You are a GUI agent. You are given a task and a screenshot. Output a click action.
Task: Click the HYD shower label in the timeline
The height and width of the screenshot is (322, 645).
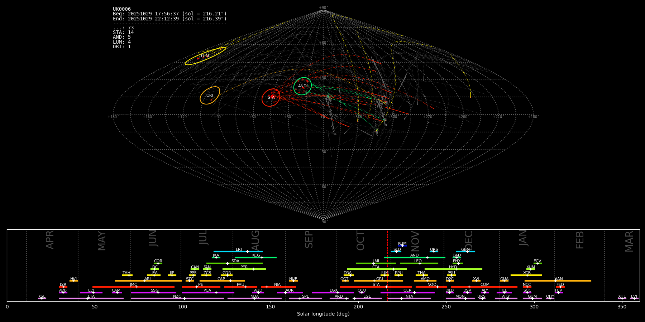coord(453,267)
